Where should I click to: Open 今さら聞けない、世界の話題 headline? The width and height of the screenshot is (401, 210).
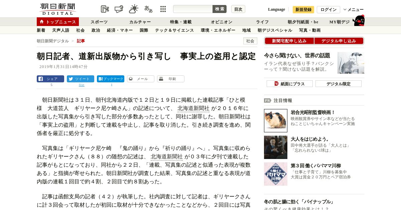297,56
